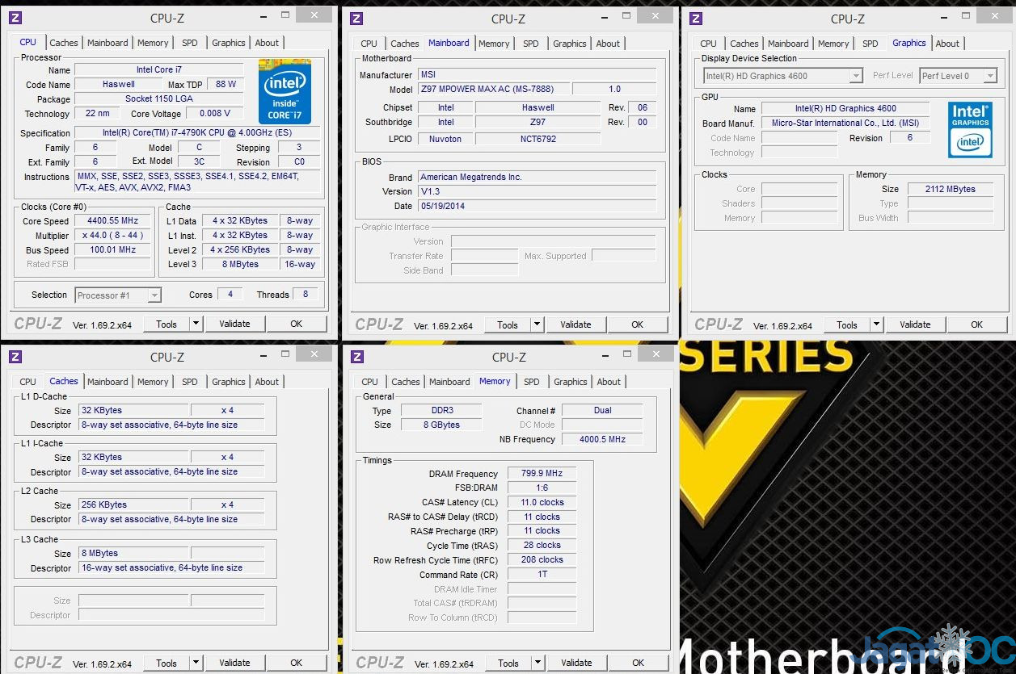
Task: Click the CAS# Latency value 11.0 clocks
Action: coord(542,503)
